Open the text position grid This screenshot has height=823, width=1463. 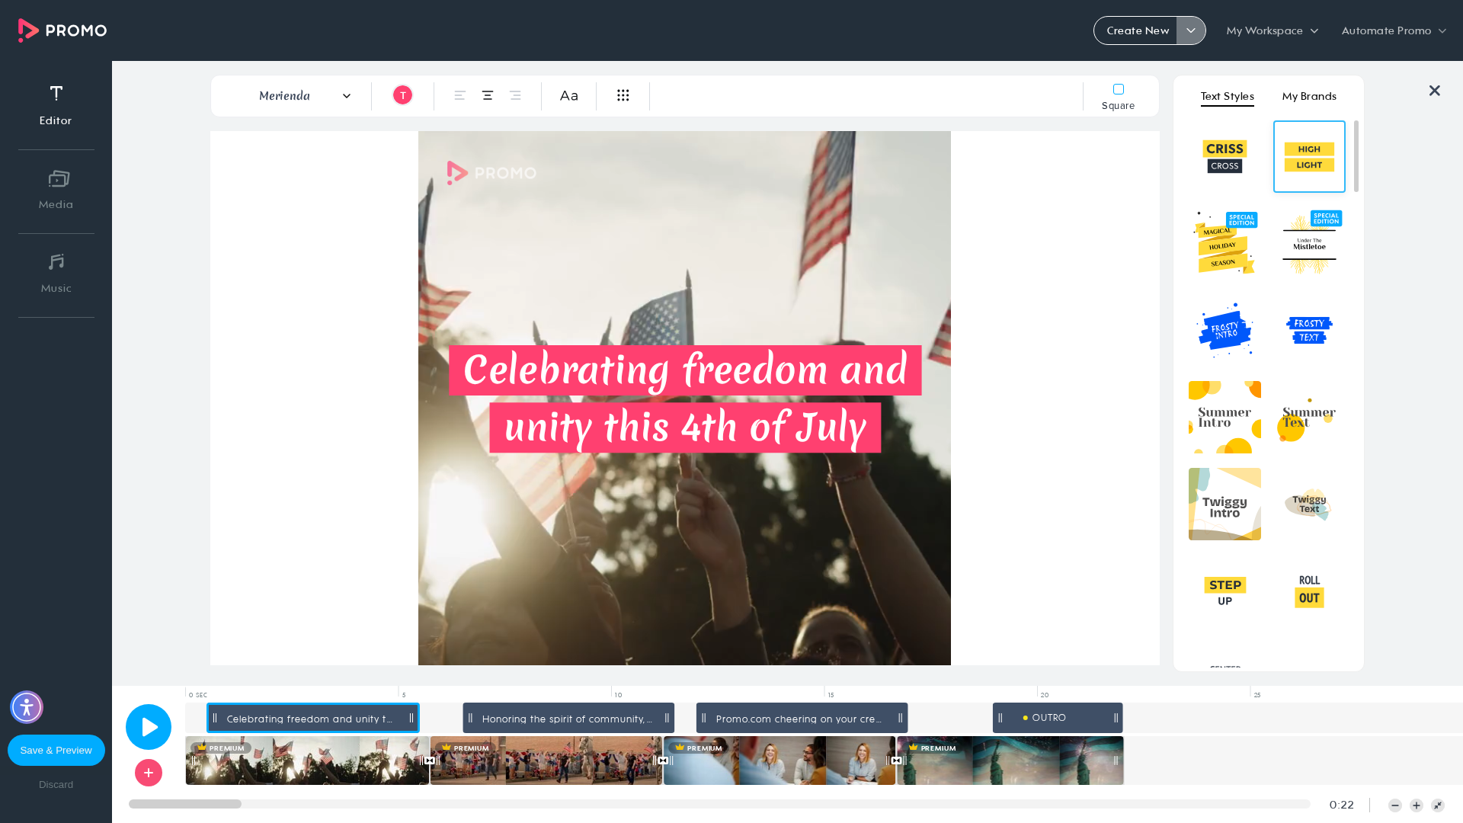[623, 95]
